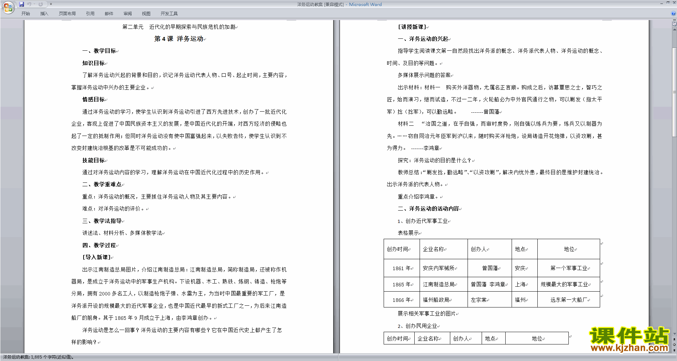Click the line 1、创办近代军事工业
This screenshot has width=677, height=361.
pos(422,221)
